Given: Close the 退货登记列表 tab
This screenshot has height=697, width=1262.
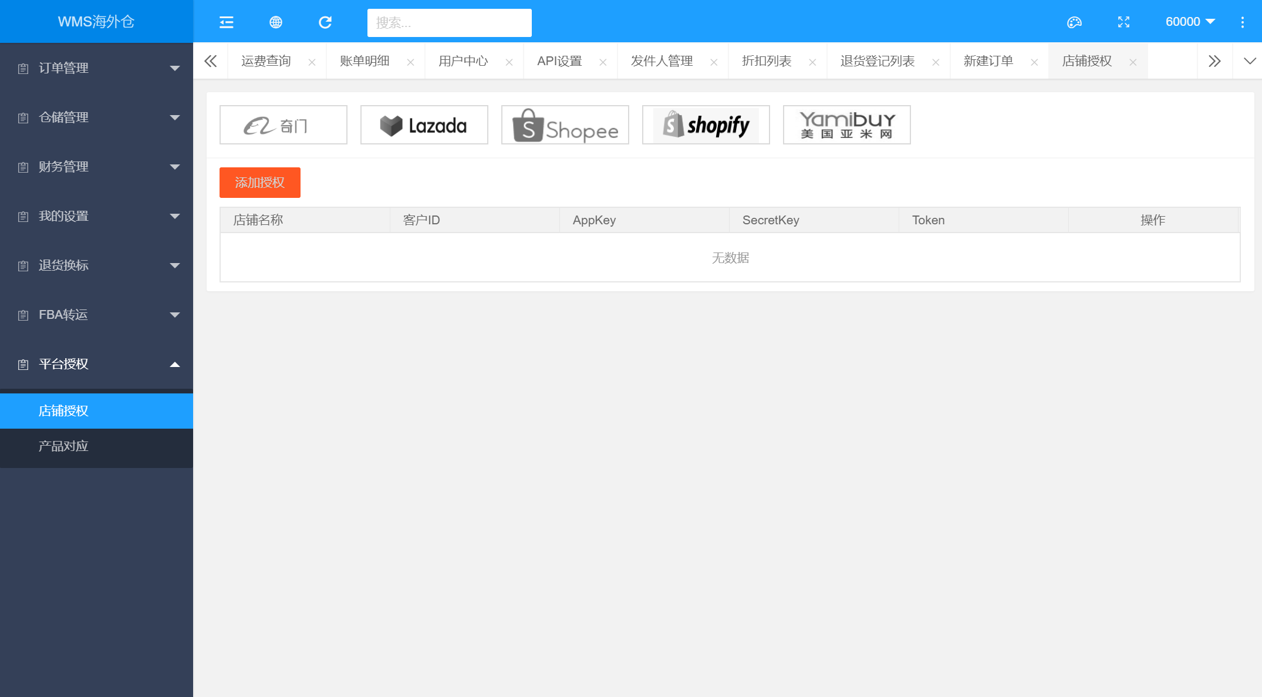Looking at the screenshot, I should 936,62.
